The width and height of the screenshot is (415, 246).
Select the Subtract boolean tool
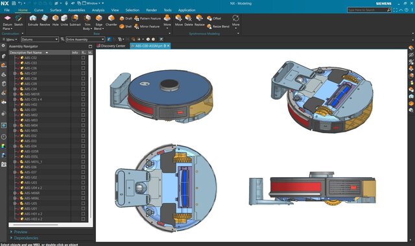pyautogui.click(x=75, y=21)
